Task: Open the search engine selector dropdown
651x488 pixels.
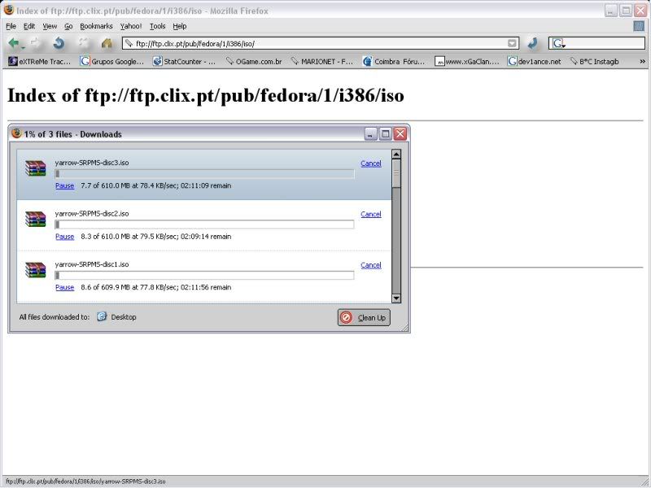Action: pyautogui.click(x=558, y=43)
